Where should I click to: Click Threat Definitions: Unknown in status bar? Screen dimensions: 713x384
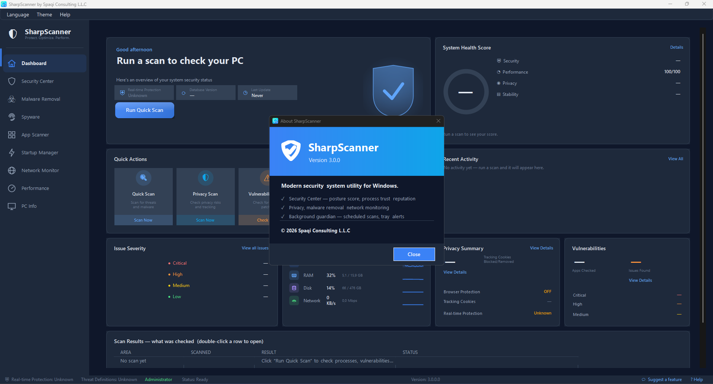click(x=109, y=380)
